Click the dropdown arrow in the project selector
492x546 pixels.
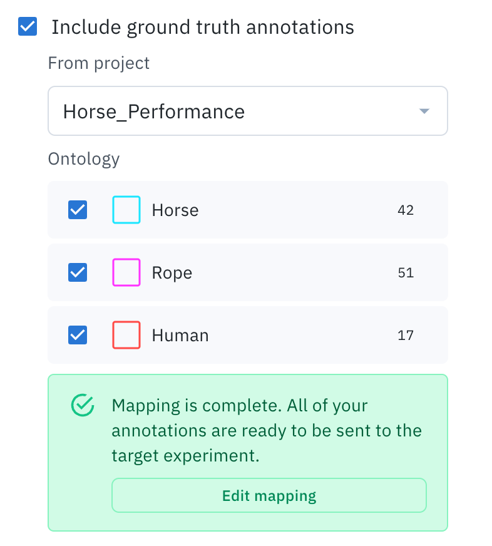point(424,111)
